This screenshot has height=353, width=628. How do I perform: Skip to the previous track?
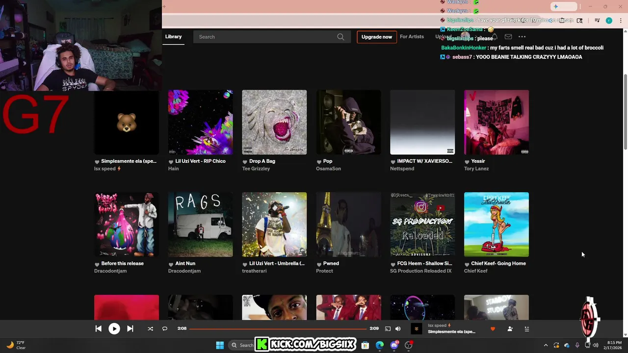[x=98, y=329]
